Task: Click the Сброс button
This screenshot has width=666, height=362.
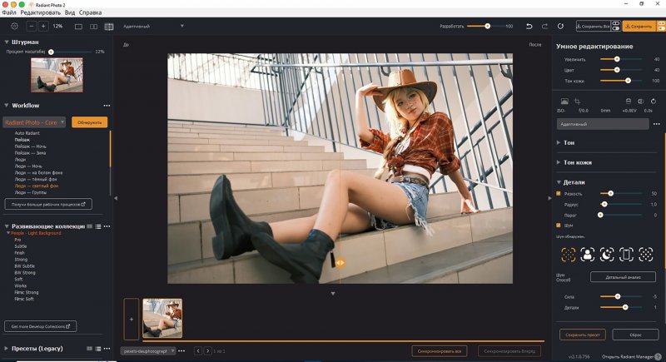Action: (635, 335)
